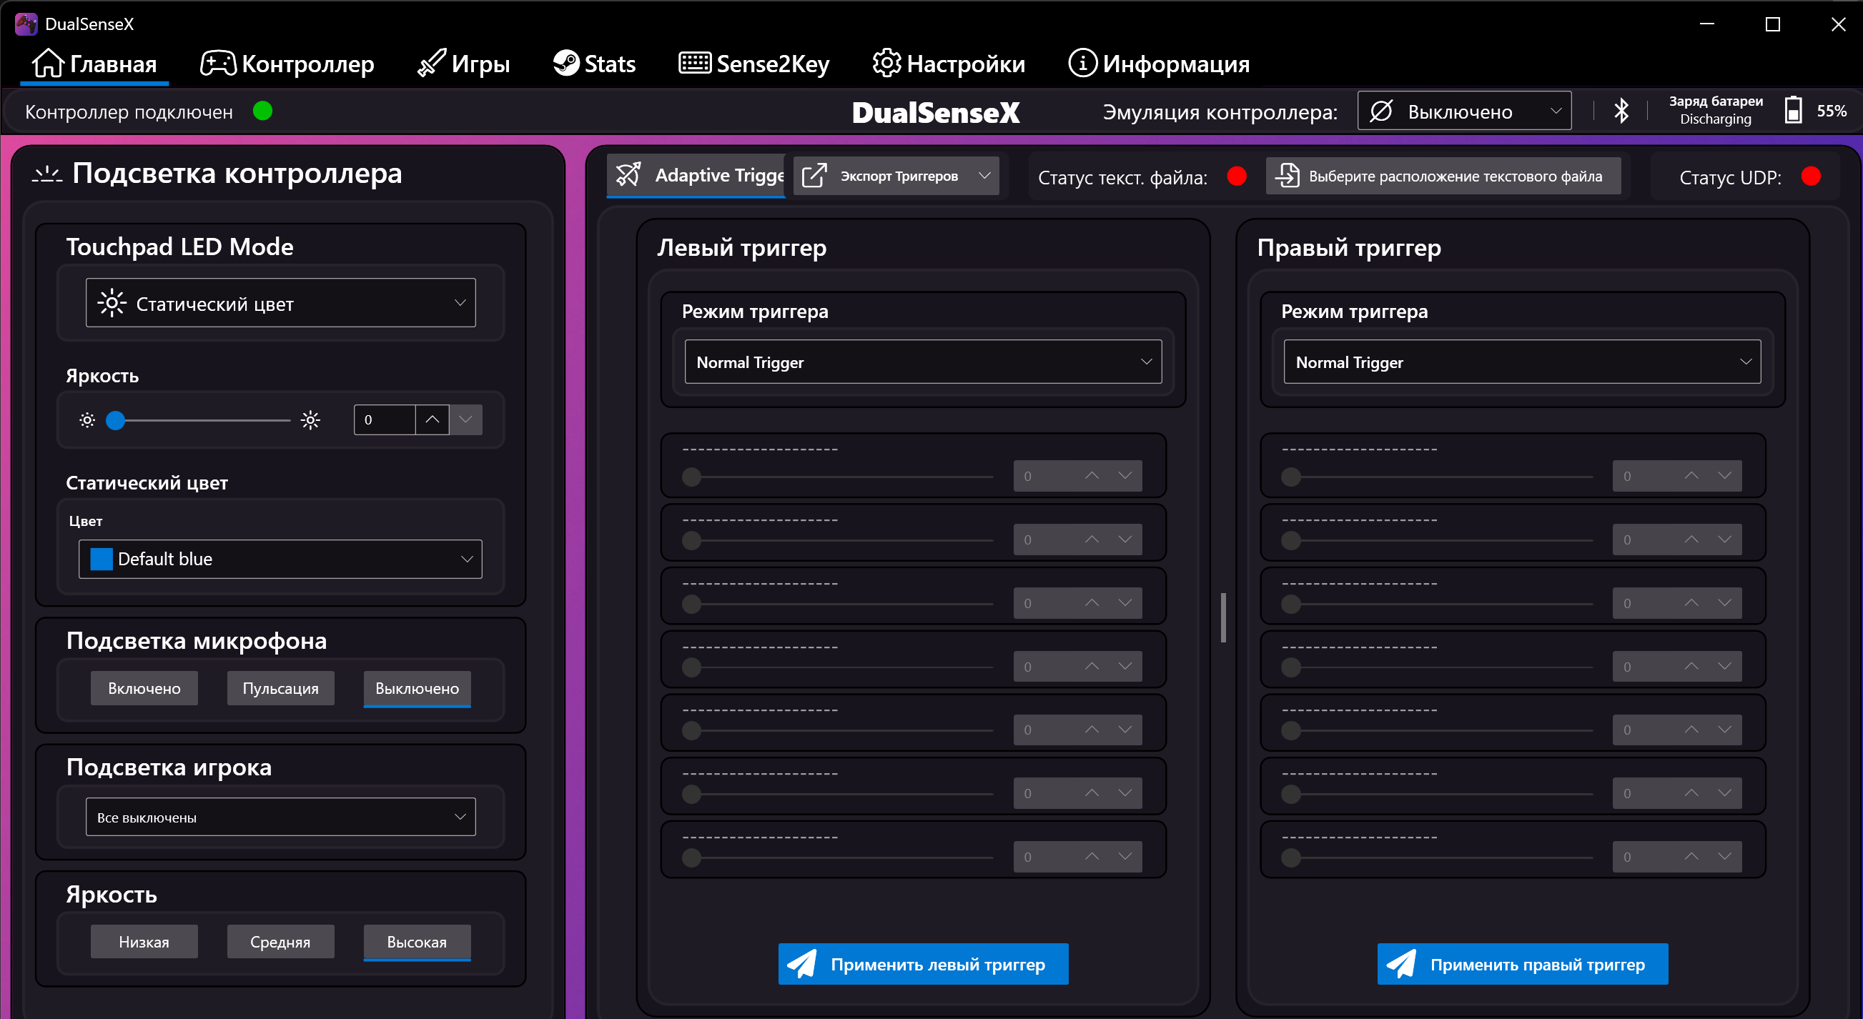Click the home icon of Главная
Screen dimensions: 1863x1019
click(x=48, y=64)
